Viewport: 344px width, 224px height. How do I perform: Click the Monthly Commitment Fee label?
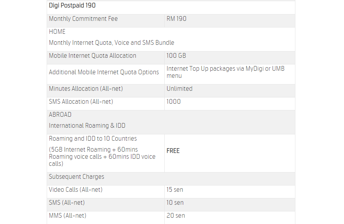(83, 19)
